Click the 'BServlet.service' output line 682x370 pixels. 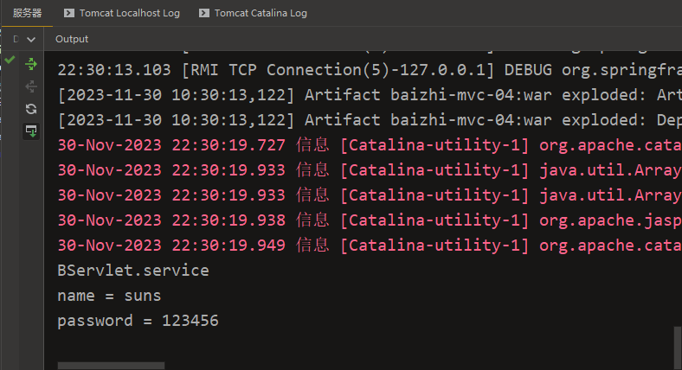click(x=133, y=271)
